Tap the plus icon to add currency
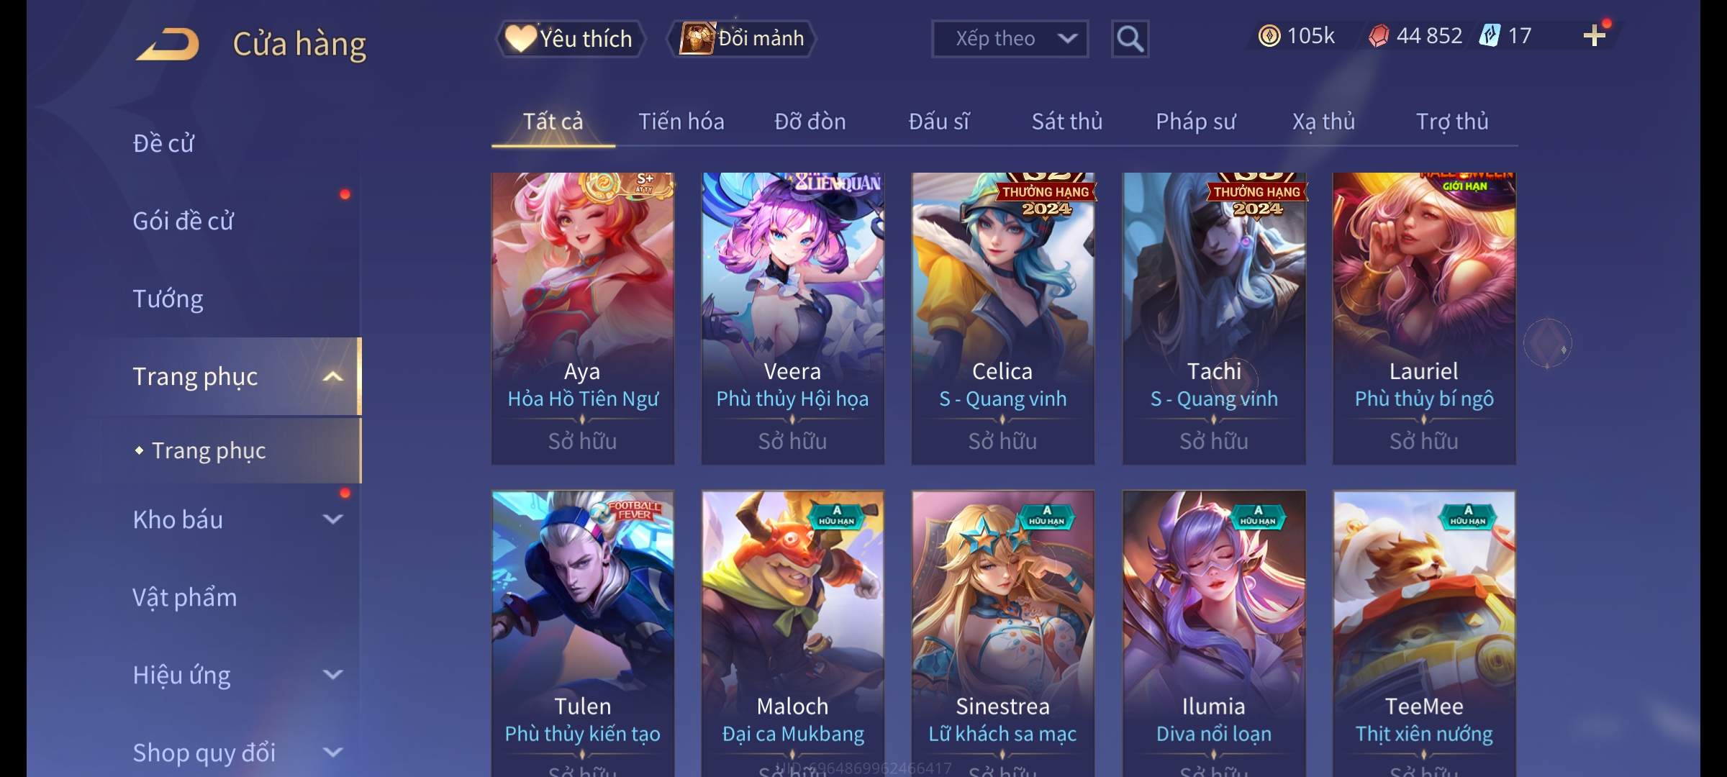This screenshot has width=1727, height=777. click(x=1595, y=35)
